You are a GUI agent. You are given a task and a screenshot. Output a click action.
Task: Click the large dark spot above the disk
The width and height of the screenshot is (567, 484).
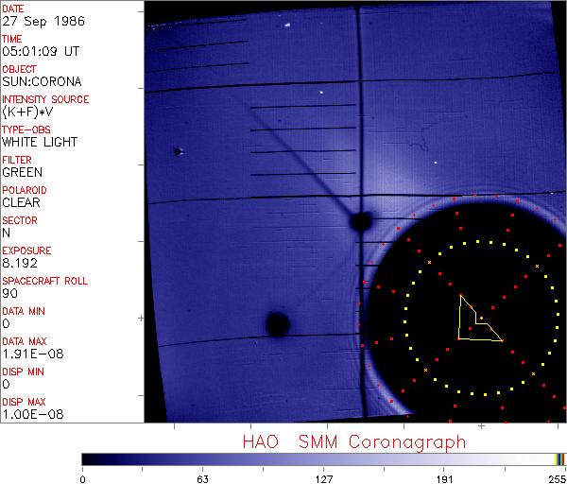click(359, 222)
